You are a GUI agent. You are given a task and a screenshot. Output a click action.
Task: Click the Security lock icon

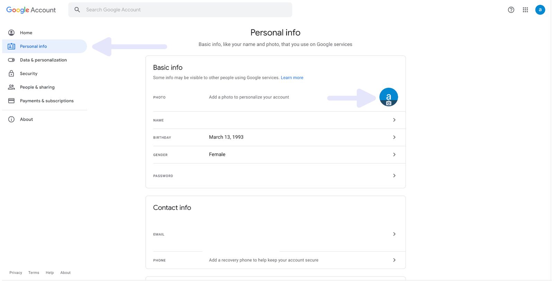tap(11, 74)
